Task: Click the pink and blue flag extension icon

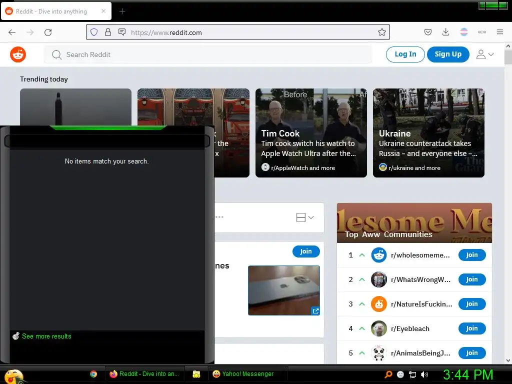Action: [463, 32]
